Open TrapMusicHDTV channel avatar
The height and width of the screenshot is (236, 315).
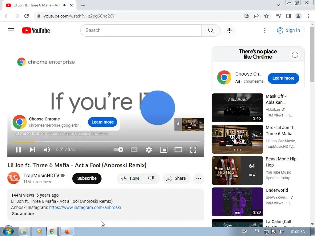coord(14,178)
